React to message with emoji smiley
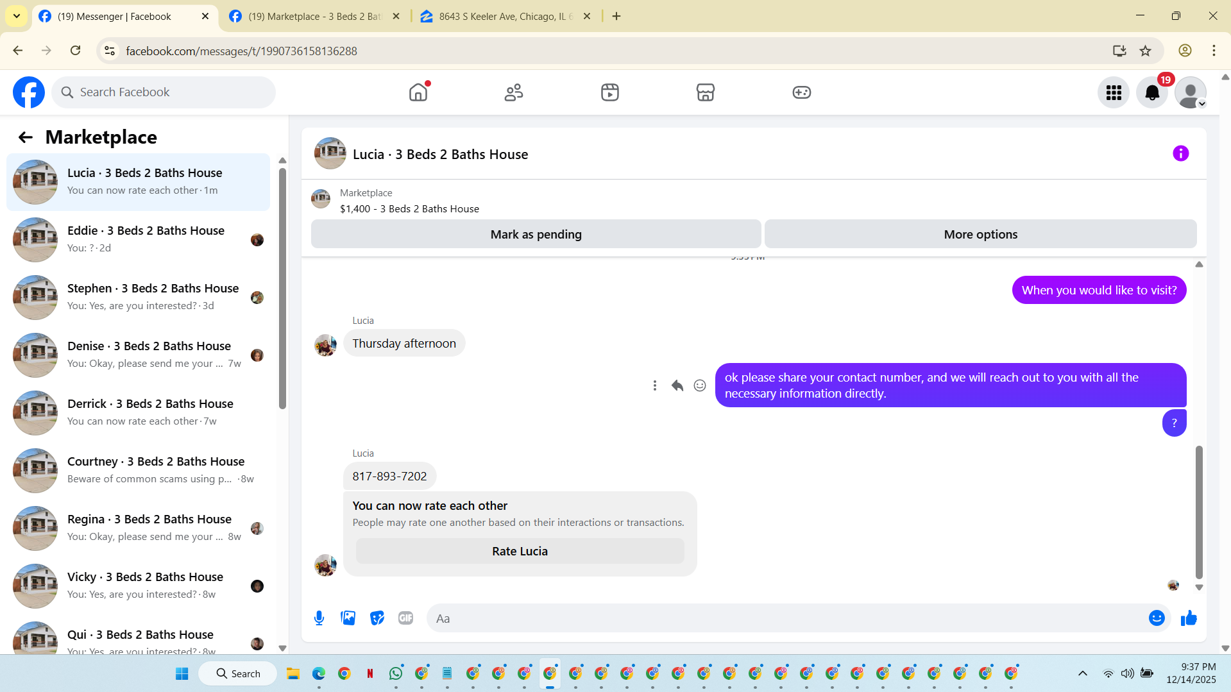1231x692 pixels. pos(700,385)
